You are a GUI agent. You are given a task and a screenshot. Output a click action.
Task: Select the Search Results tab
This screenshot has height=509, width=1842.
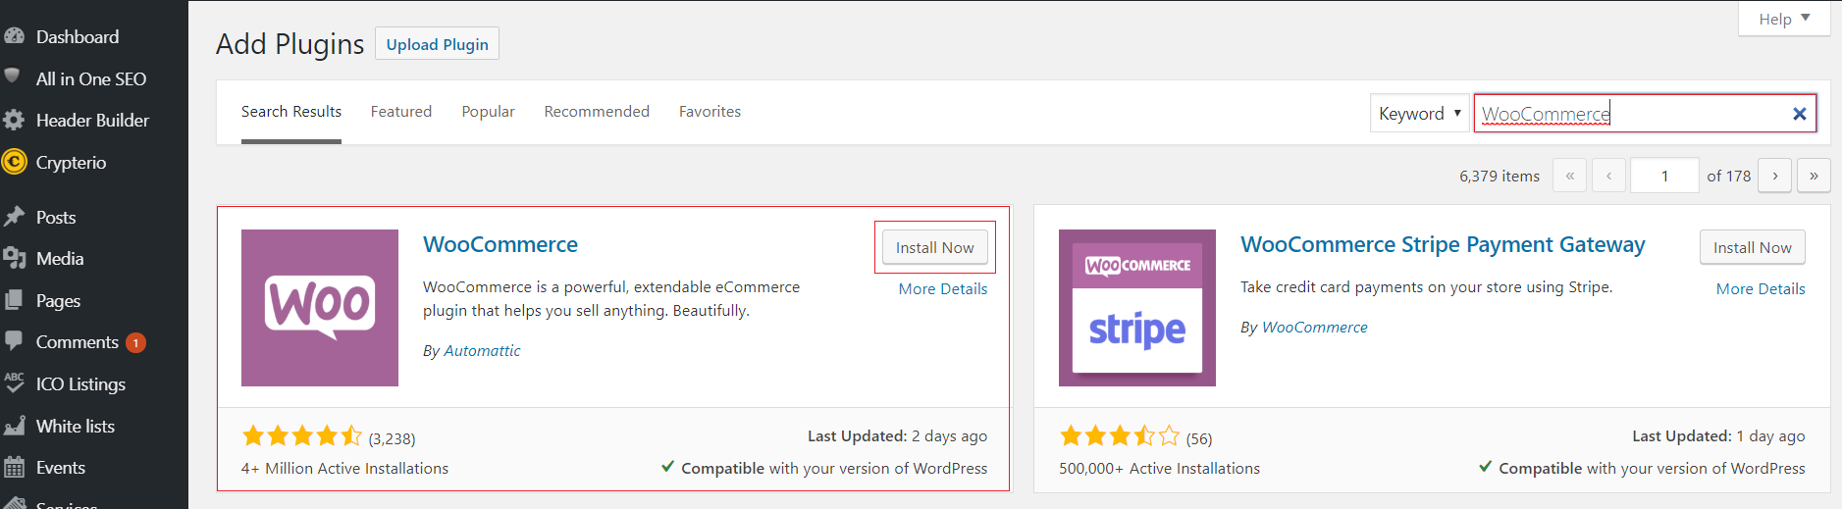coord(291,111)
